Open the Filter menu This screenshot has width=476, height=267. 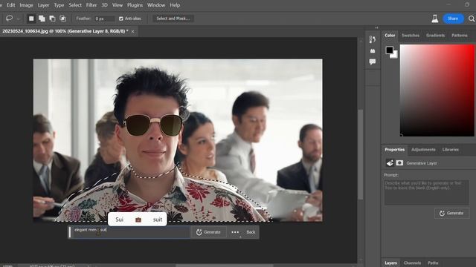(x=91, y=5)
